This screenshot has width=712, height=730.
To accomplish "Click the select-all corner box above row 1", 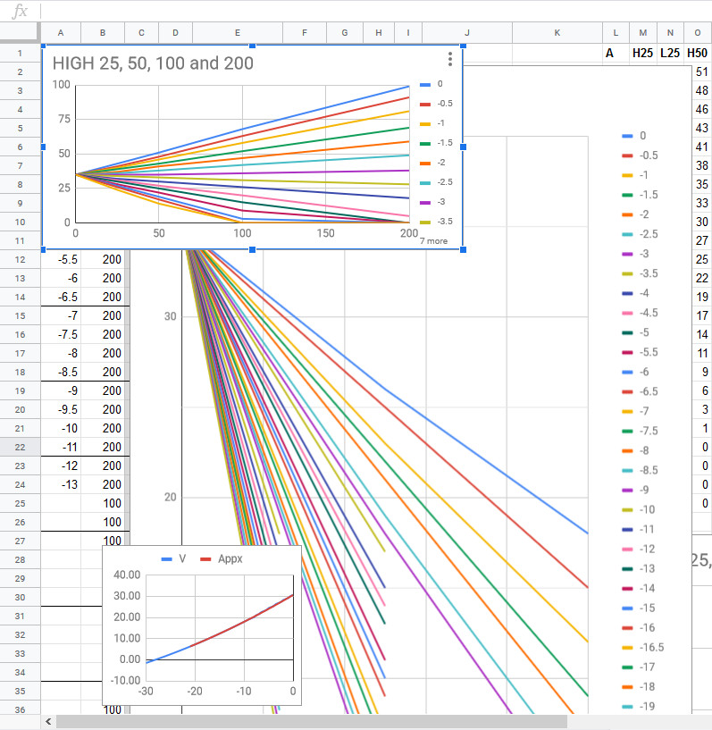I will click(x=20, y=33).
